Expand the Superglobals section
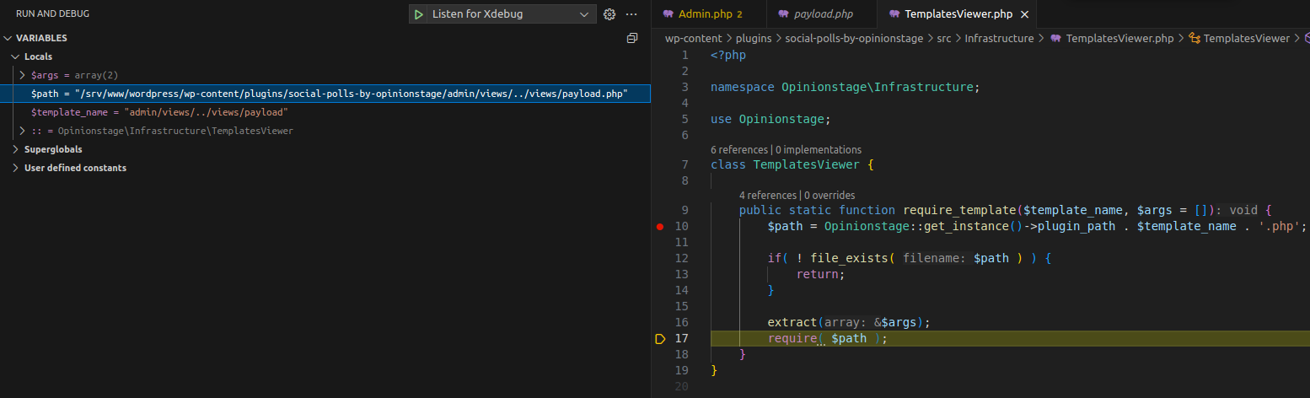Viewport: 1310px width, 398px height. [x=16, y=149]
